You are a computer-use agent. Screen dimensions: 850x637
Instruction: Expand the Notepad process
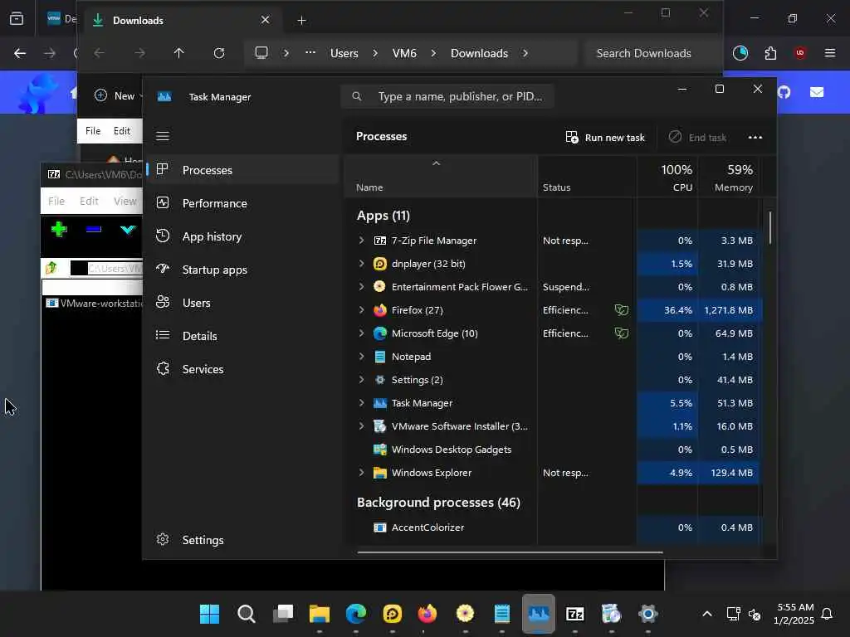[362, 357]
